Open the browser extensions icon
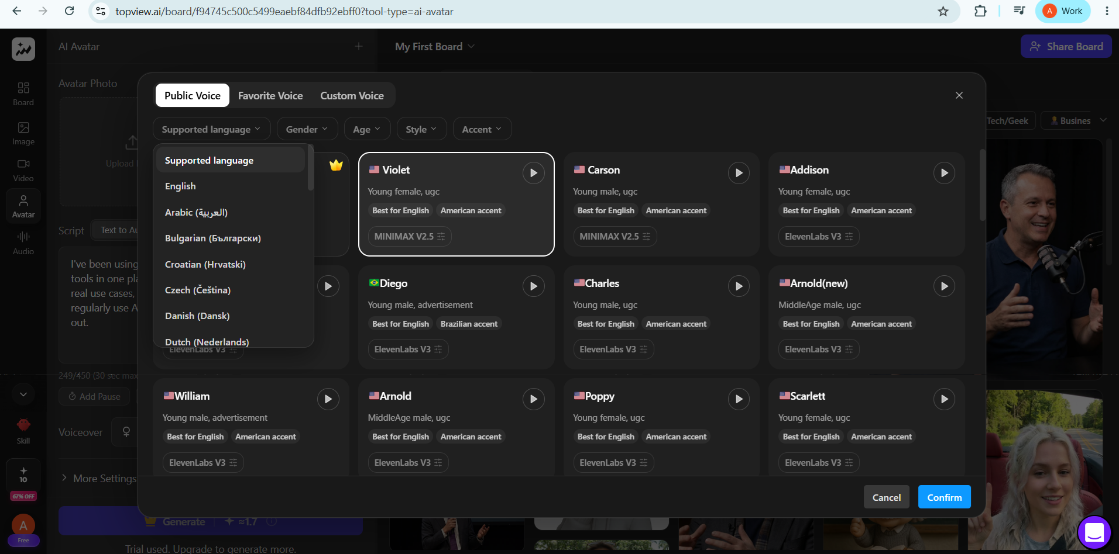The height and width of the screenshot is (554, 1119). coord(980,11)
